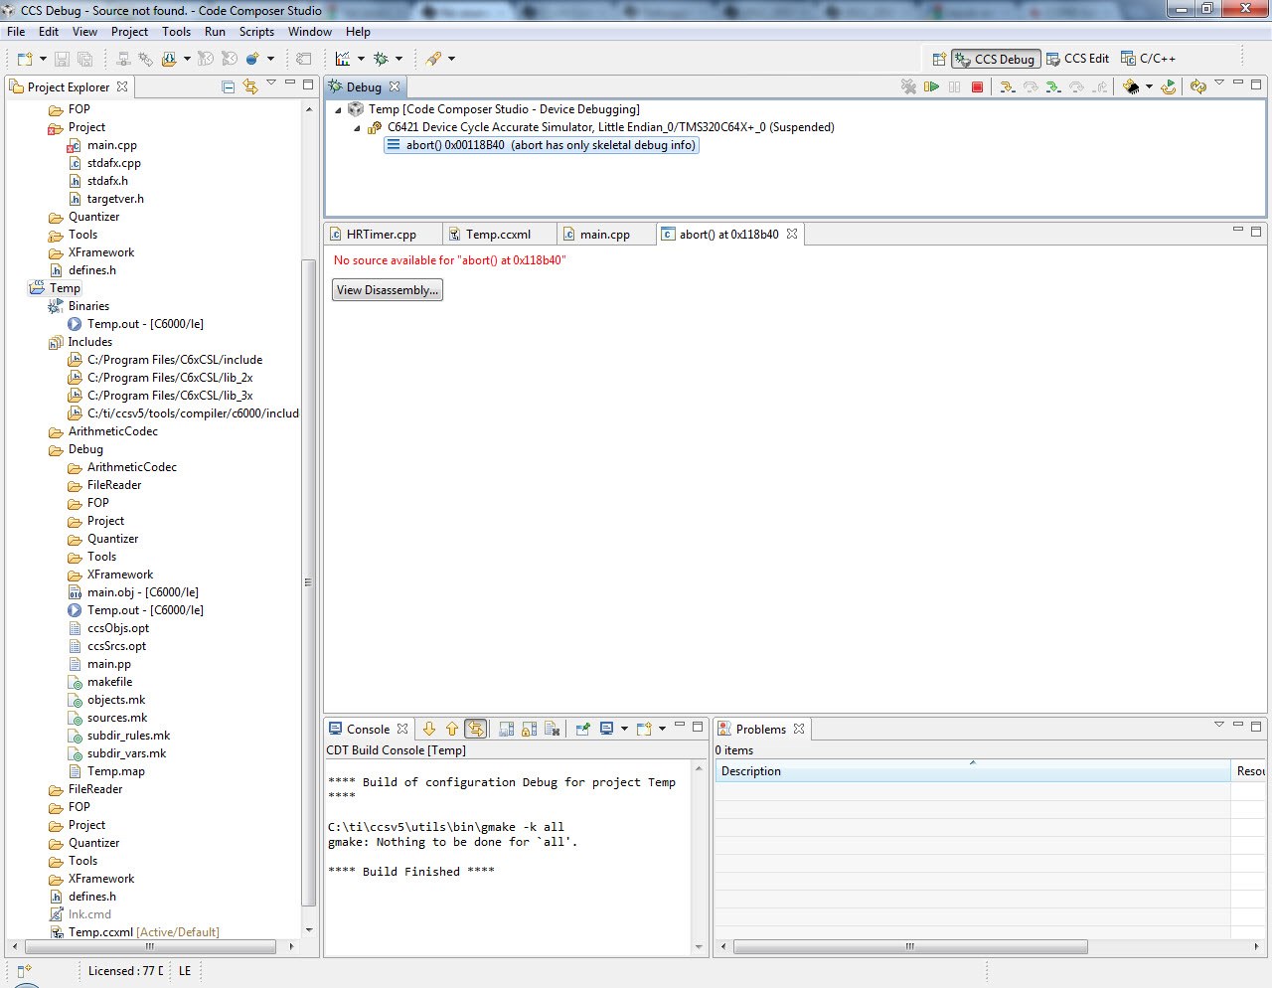Screen dimensions: 1272x988
Task: Select the CCS Debug perspective button
Action: point(996,59)
